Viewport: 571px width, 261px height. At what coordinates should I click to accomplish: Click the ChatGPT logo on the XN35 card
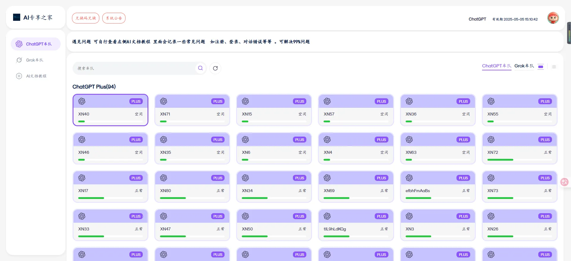click(164, 140)
